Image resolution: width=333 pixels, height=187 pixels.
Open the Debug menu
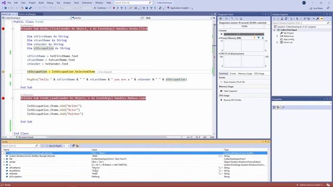pos(50,3)
